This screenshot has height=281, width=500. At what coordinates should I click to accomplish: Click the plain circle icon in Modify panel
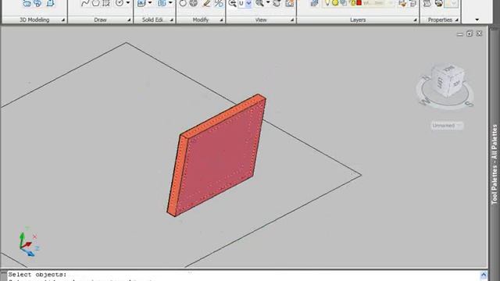pos(183,3)
